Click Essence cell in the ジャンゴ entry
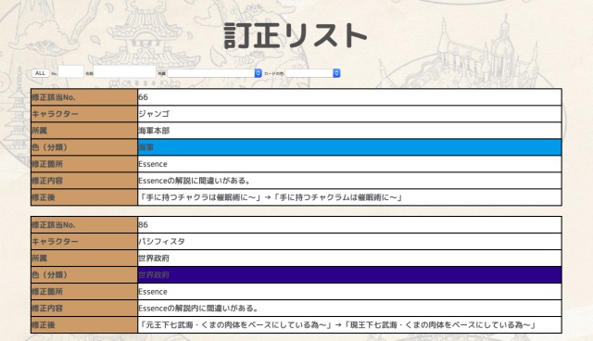The width and height of the screenshot is (593, 341). 349,164
